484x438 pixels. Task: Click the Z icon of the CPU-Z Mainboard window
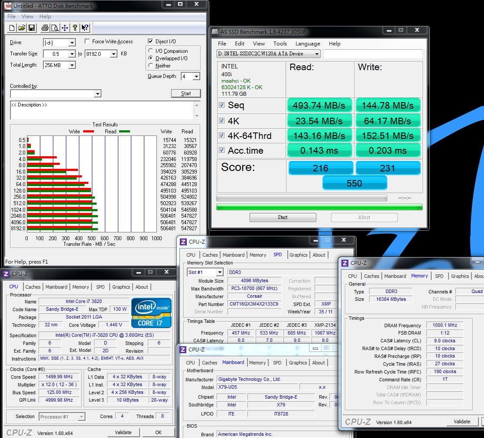point(183,350)
